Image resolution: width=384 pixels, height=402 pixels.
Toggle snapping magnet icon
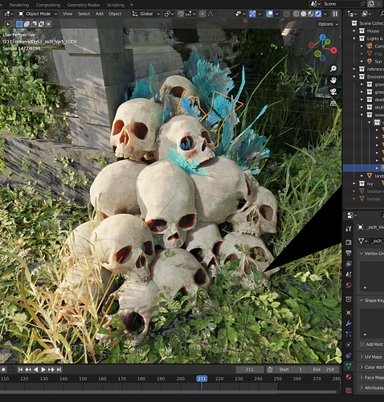point(181,14)
